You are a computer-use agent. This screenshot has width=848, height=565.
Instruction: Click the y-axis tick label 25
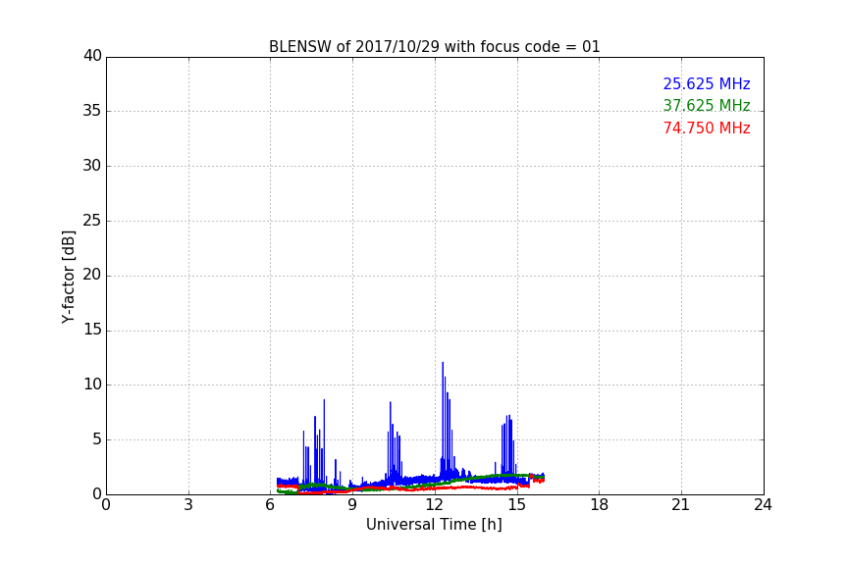coord(92,220)
